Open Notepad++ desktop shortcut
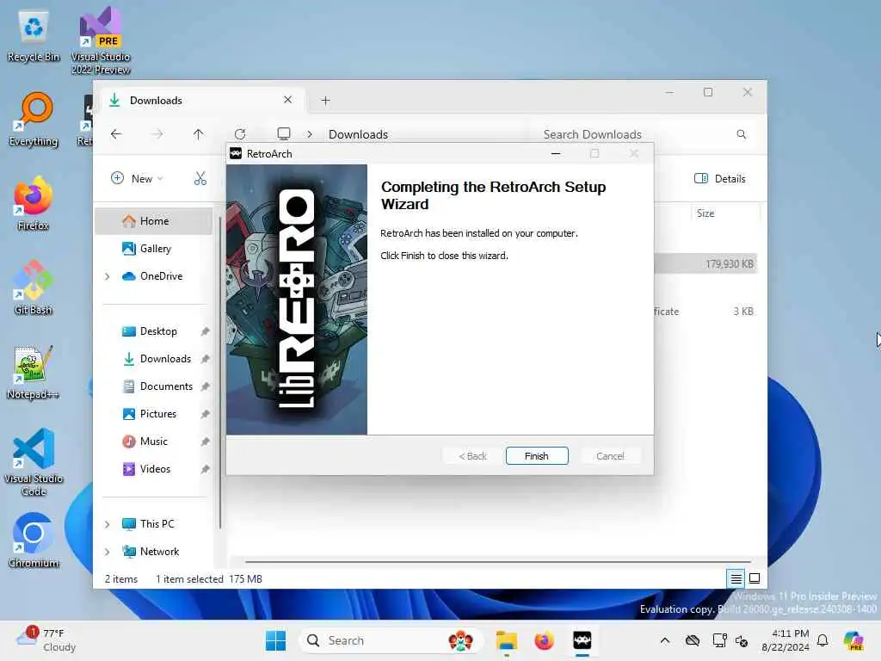Viewport: 881px width, 661px height. click(x=34, y=372)
